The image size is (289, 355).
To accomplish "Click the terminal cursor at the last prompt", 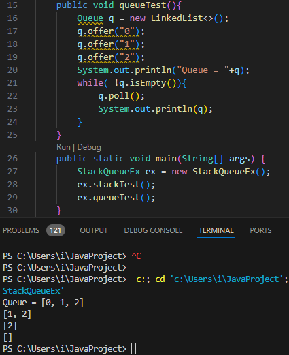I will [x=134, y=349].
